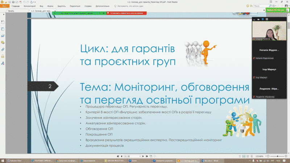Open the Digital signatures panel in sidebar

[x=3, y=63]
